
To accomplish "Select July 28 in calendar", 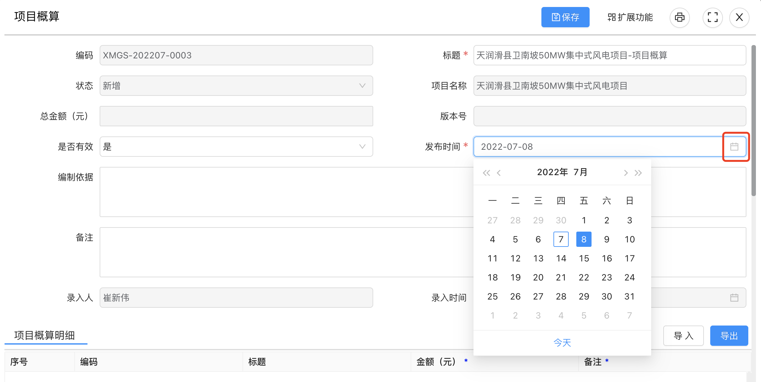I will tap(561, 296).
